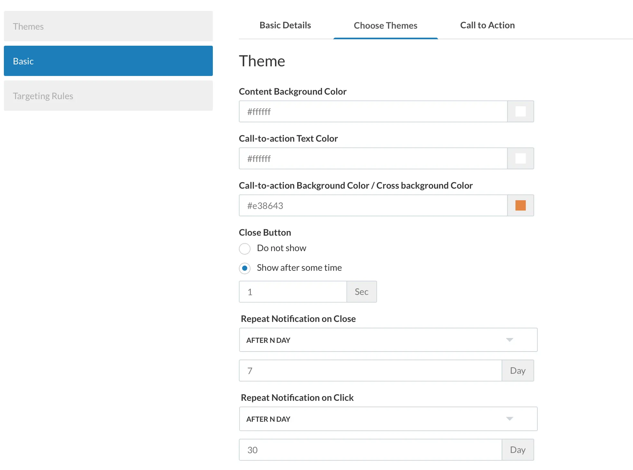The image size is (633, 470).
Task: Focus the Call-to-action Text Color hex field
Action: [x=373, y=159]
